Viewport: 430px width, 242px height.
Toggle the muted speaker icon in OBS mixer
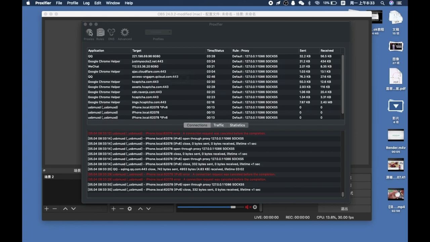tap(248, 207)
